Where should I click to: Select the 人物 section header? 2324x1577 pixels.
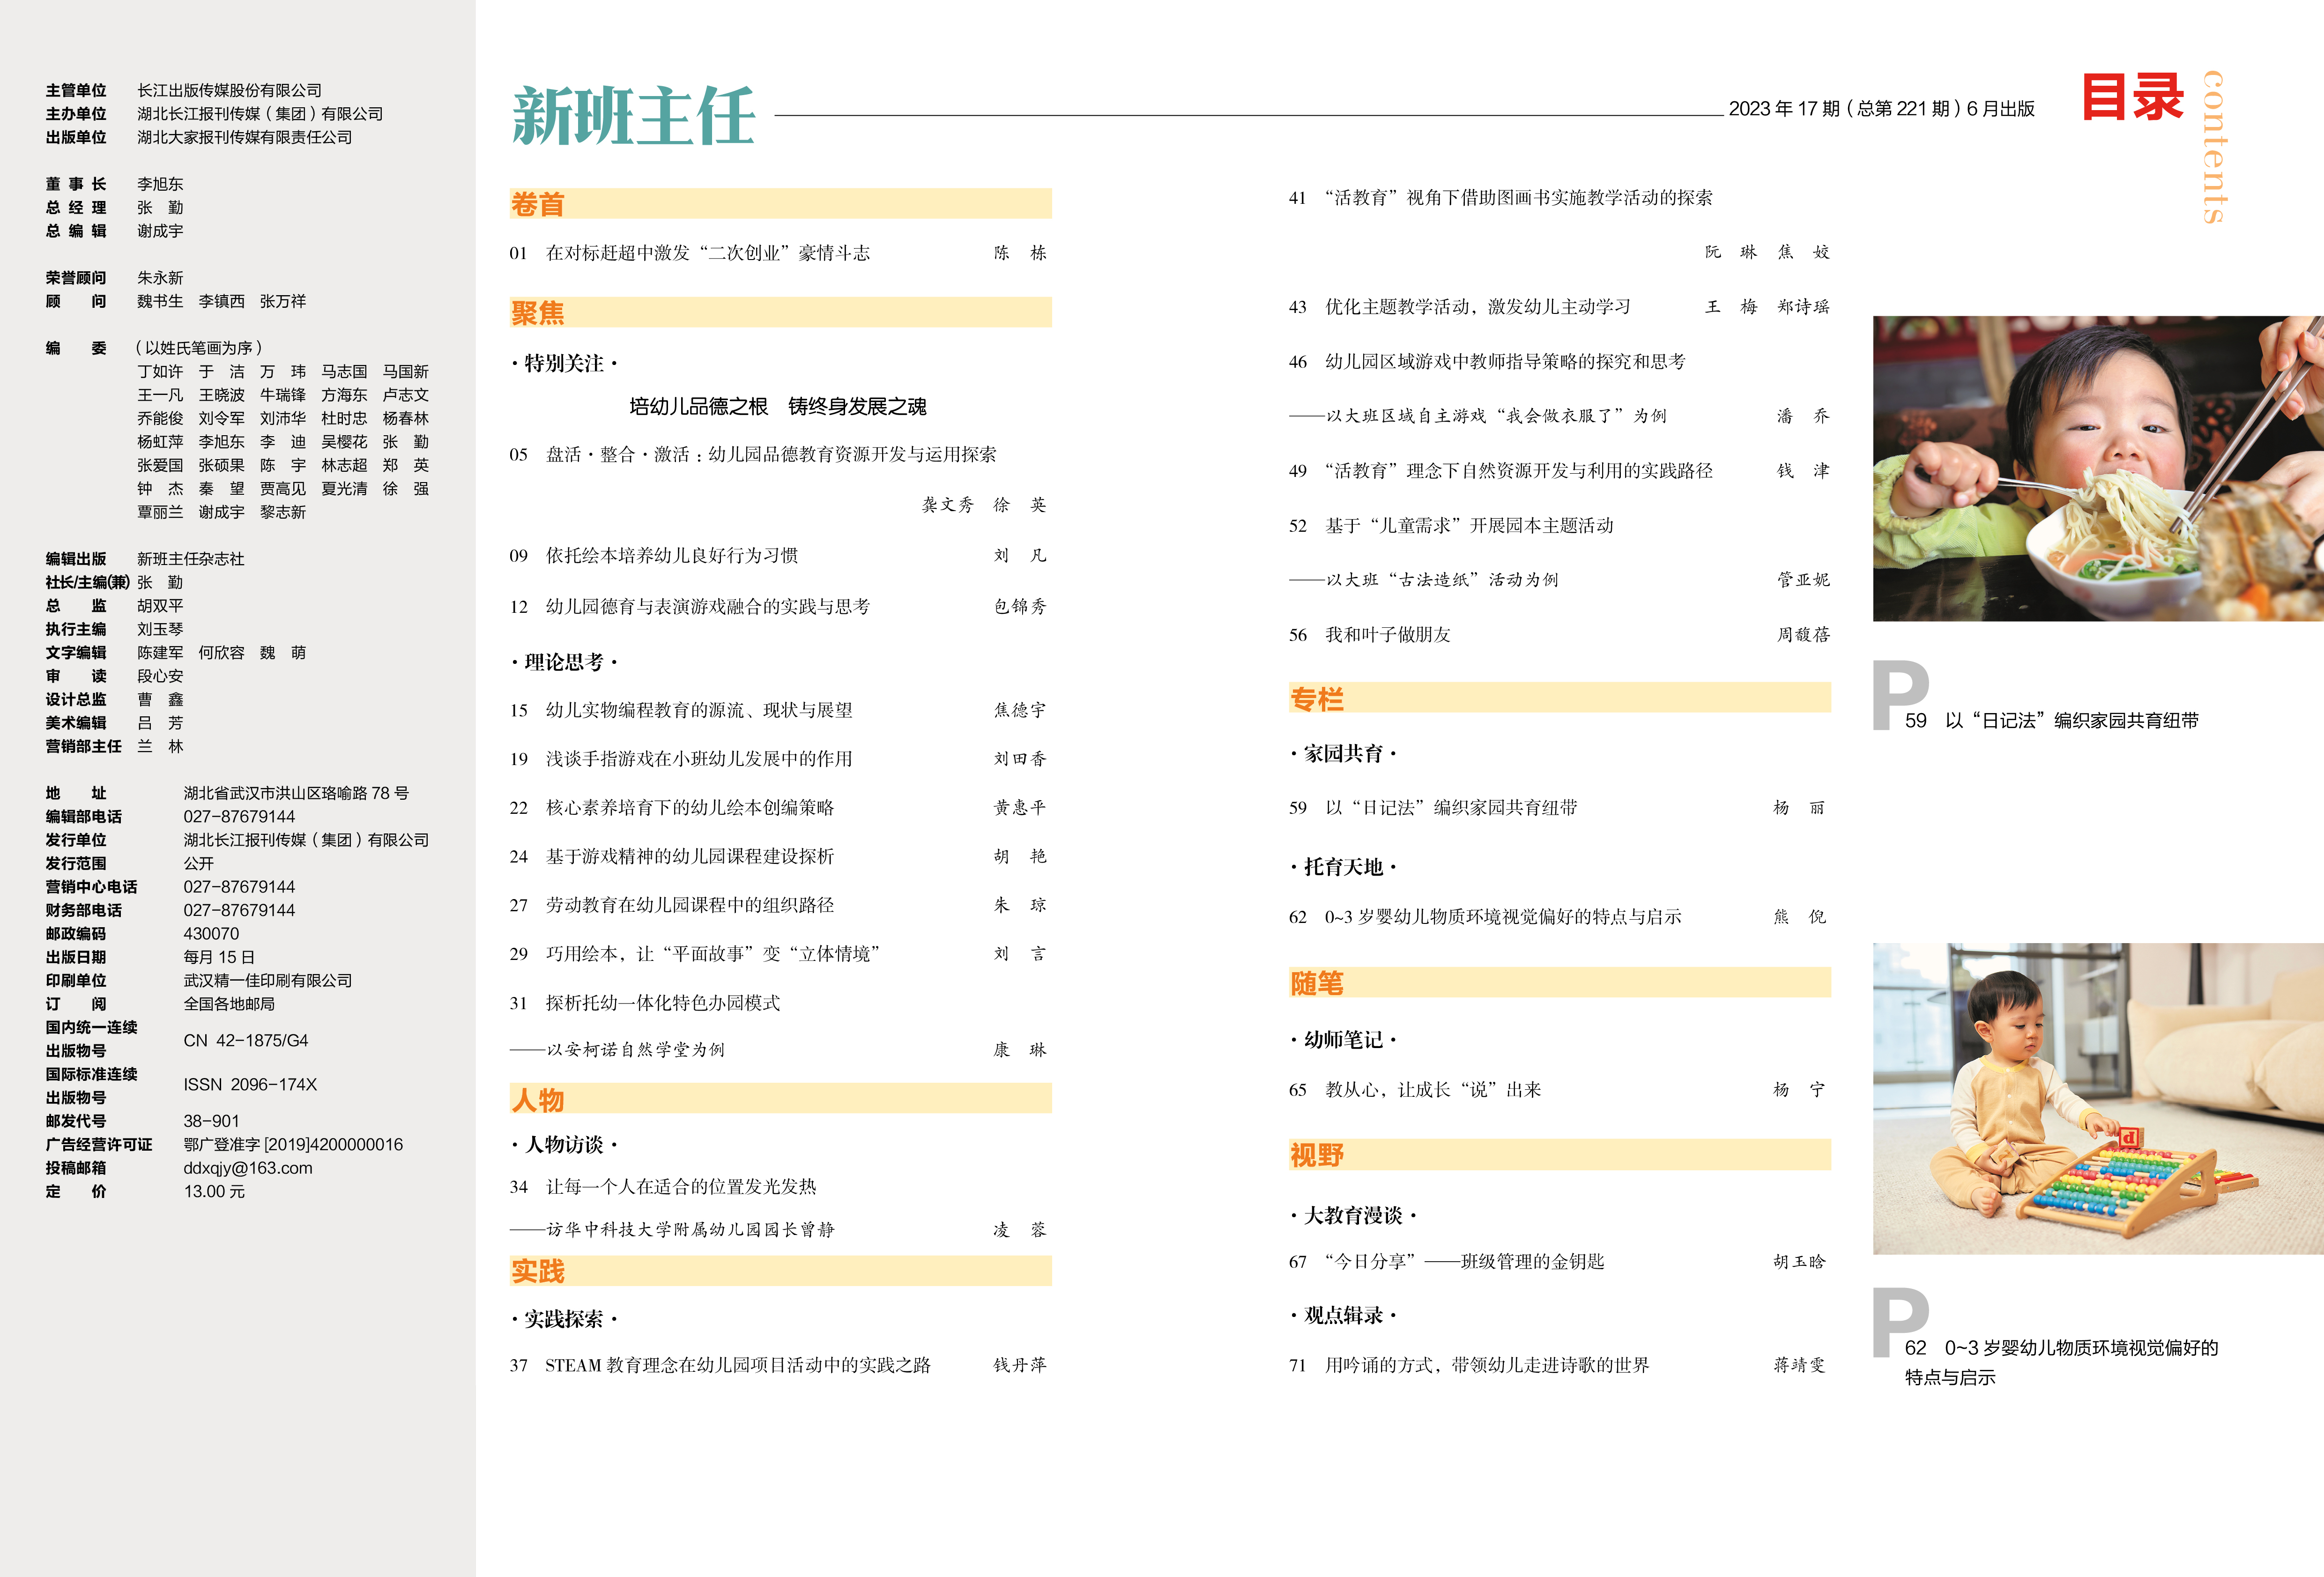click(x=538, y=1100)
